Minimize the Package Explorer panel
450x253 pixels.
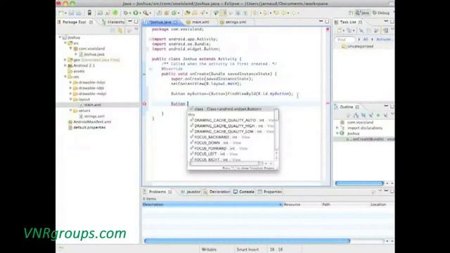[130, 22]
